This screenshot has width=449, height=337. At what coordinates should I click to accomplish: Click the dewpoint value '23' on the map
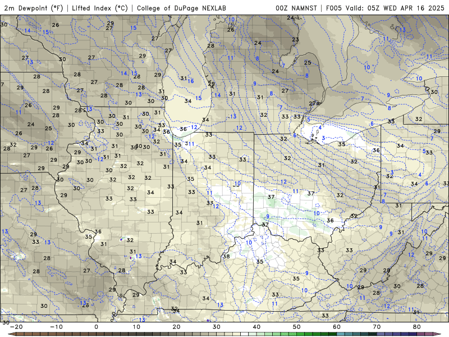click(x=296, y=39)
